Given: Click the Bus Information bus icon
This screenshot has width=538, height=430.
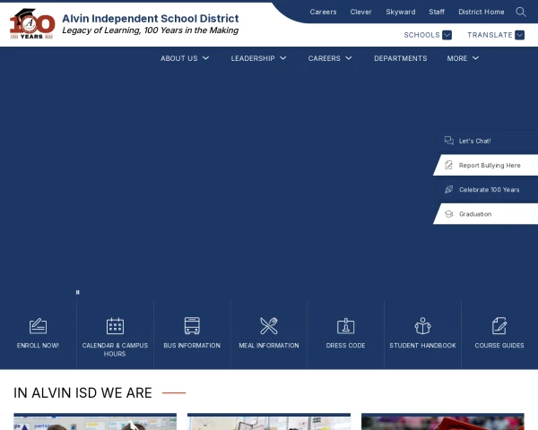Looking at the screenshot, I should (x=192, y=326).
